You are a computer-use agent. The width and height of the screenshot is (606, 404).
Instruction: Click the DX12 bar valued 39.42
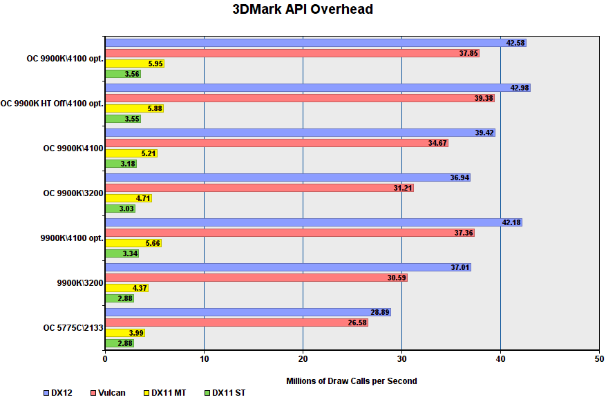(301, 133)
